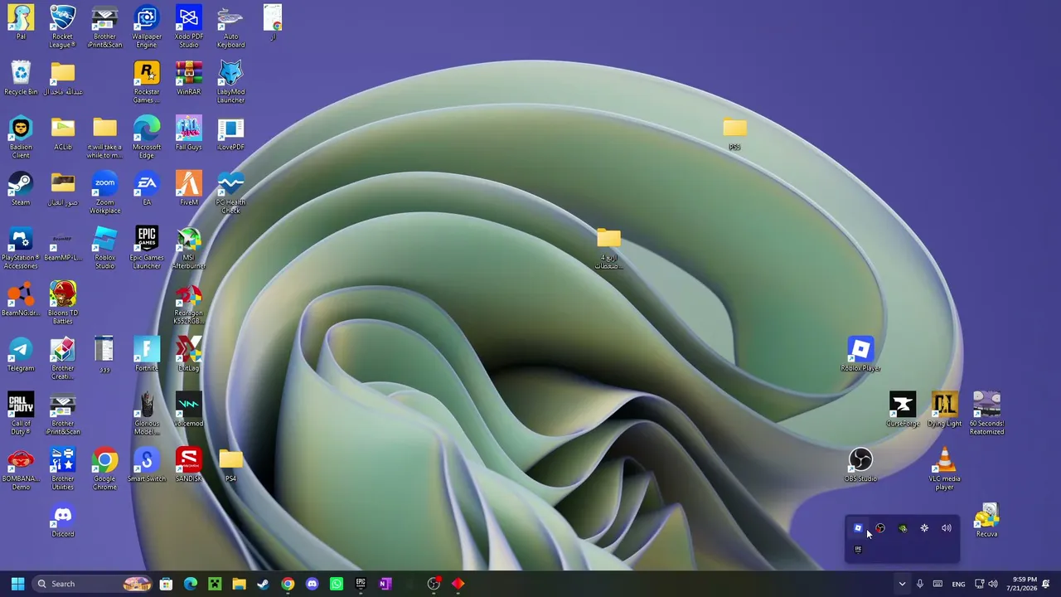
Task: Select the Auto Keyboard desktop icon
Action: 230,27
